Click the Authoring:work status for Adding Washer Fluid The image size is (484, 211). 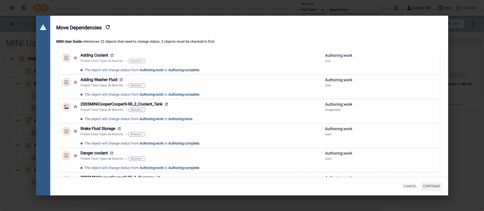[x=338, y=80]
